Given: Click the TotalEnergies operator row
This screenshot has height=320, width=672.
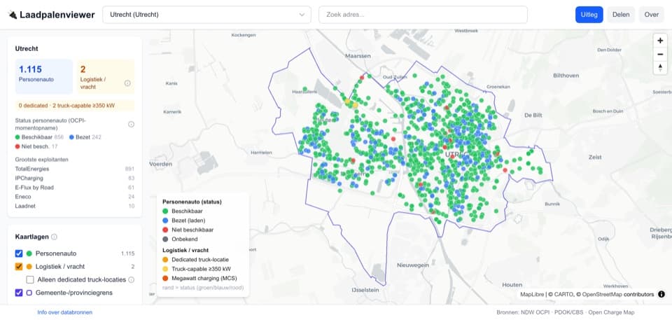Looking at the screenshot, I should point(75,169).
